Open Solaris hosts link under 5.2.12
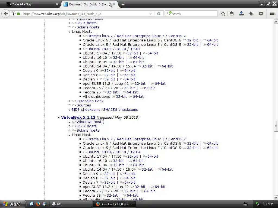 pos(86,130)
